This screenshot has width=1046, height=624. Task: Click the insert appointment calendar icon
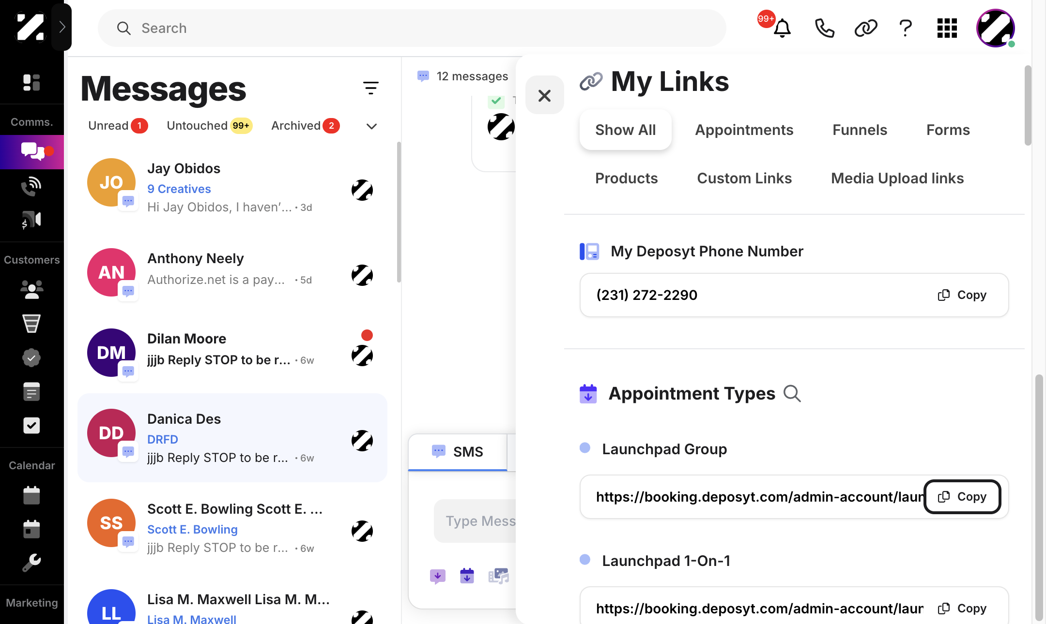point(467,576)
